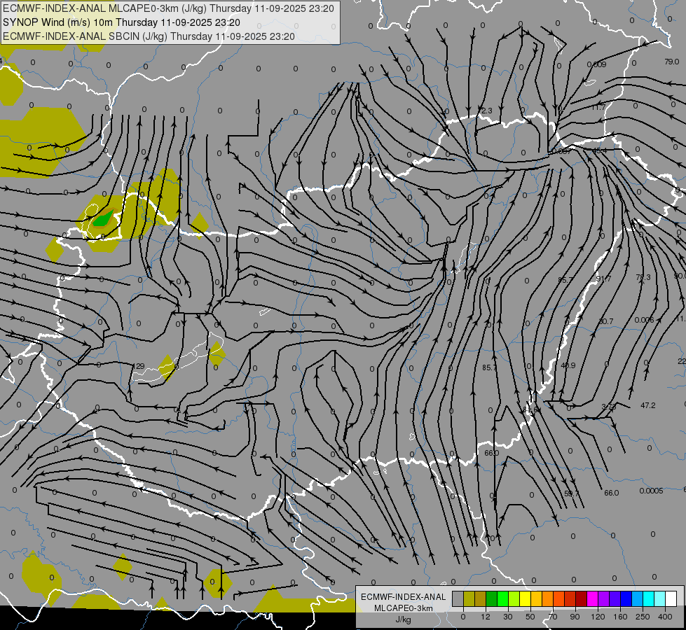Select the magenta legend swatch
The image size is (686, 630).
[x=593, y=599]
